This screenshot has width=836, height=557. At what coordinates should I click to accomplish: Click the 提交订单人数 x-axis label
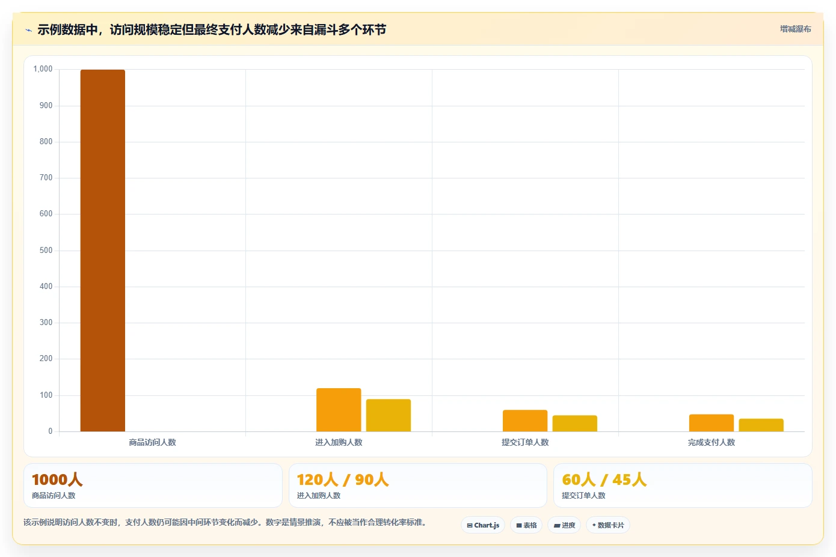pyautogui.click(x=525, y=442)
